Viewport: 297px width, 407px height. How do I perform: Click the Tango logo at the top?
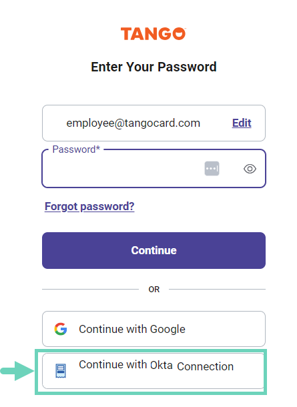[x=154, y=34]
